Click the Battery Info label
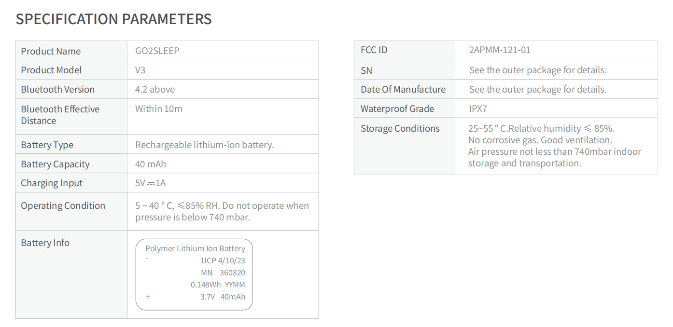The width and height of the screenshot is (673, 327). click(45, 243)
